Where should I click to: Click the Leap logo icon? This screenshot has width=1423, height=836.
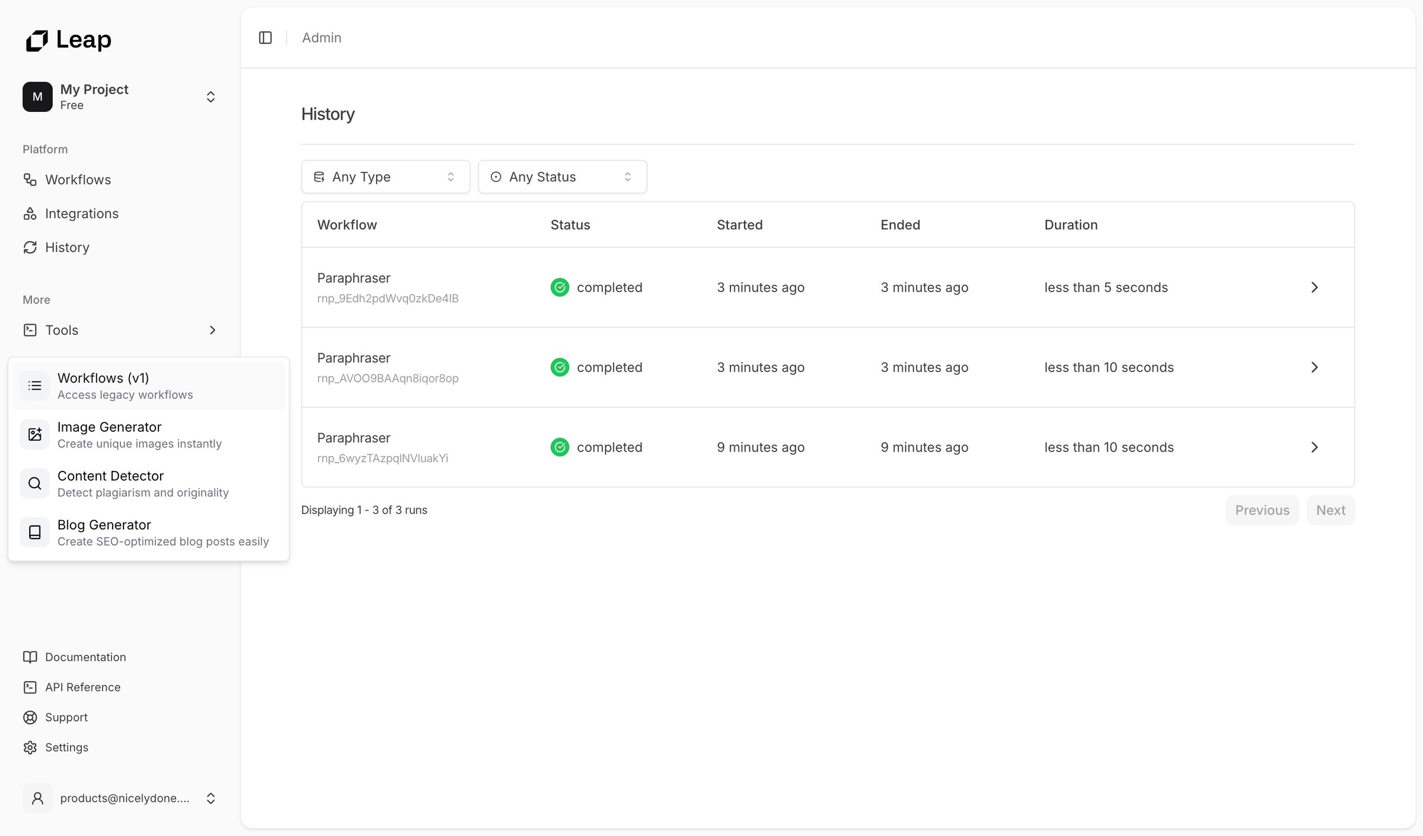[37, 40]
